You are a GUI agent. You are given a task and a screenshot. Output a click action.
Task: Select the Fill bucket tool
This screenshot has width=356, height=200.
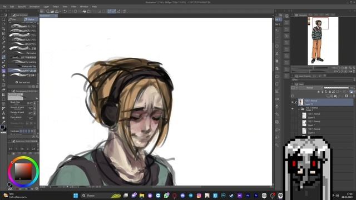3,90
